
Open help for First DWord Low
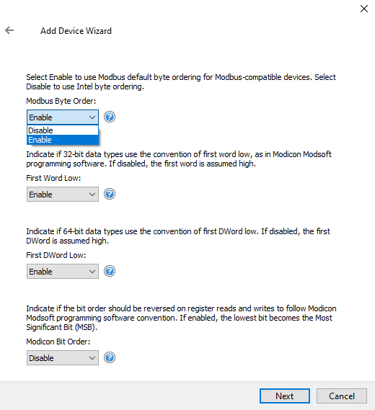(110, 271)
